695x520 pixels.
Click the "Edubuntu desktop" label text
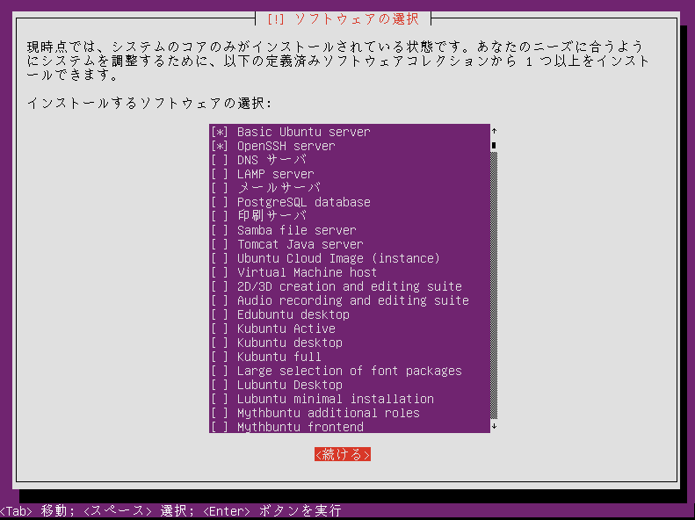(x=293, y=315)
